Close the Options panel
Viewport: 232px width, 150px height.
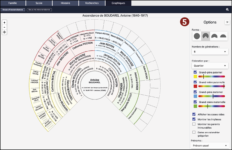pos(227,22)
